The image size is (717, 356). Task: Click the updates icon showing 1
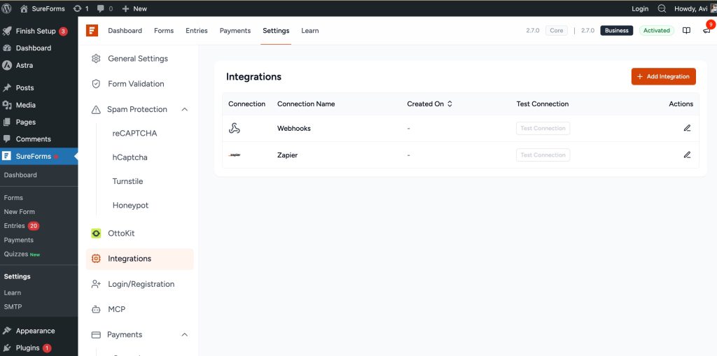(x=77, y=8)
